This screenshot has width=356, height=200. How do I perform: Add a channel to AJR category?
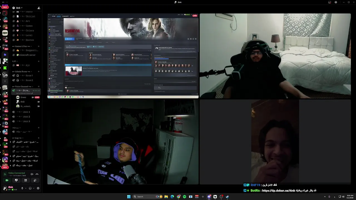39,61
